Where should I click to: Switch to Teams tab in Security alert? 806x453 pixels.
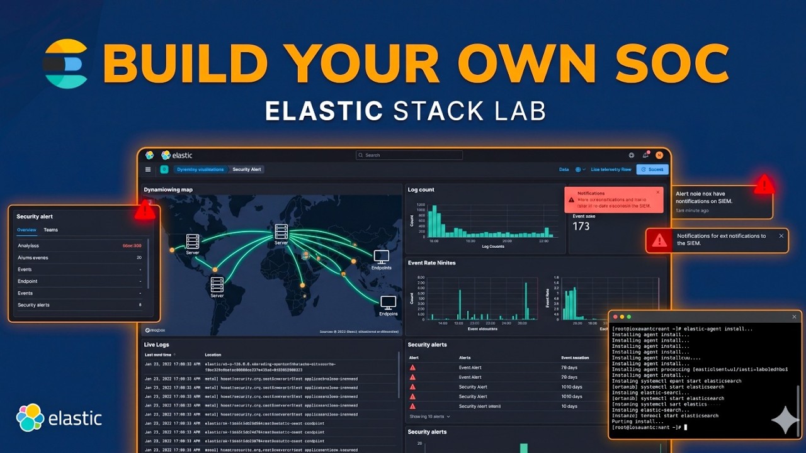coord(51,230)
